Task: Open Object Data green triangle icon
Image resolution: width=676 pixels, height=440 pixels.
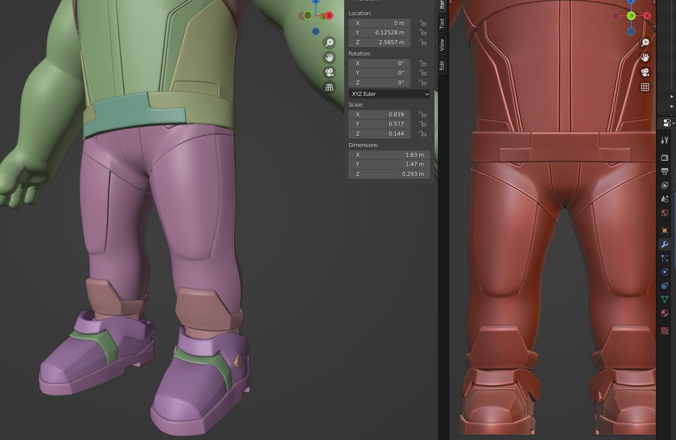Action: [665, 300]
